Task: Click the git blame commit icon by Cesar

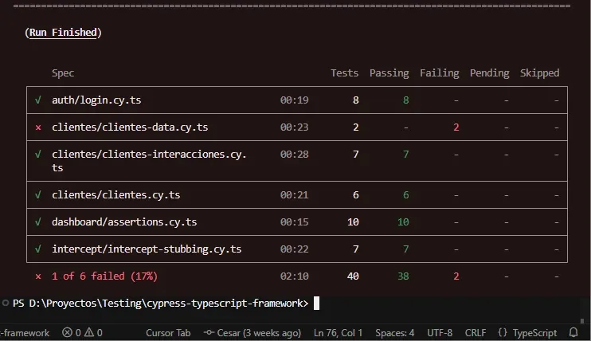Action: (x=209, y=333)
